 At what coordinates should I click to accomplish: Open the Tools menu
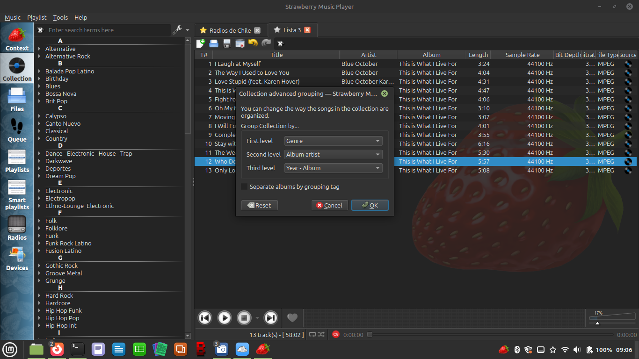(60, 17)
